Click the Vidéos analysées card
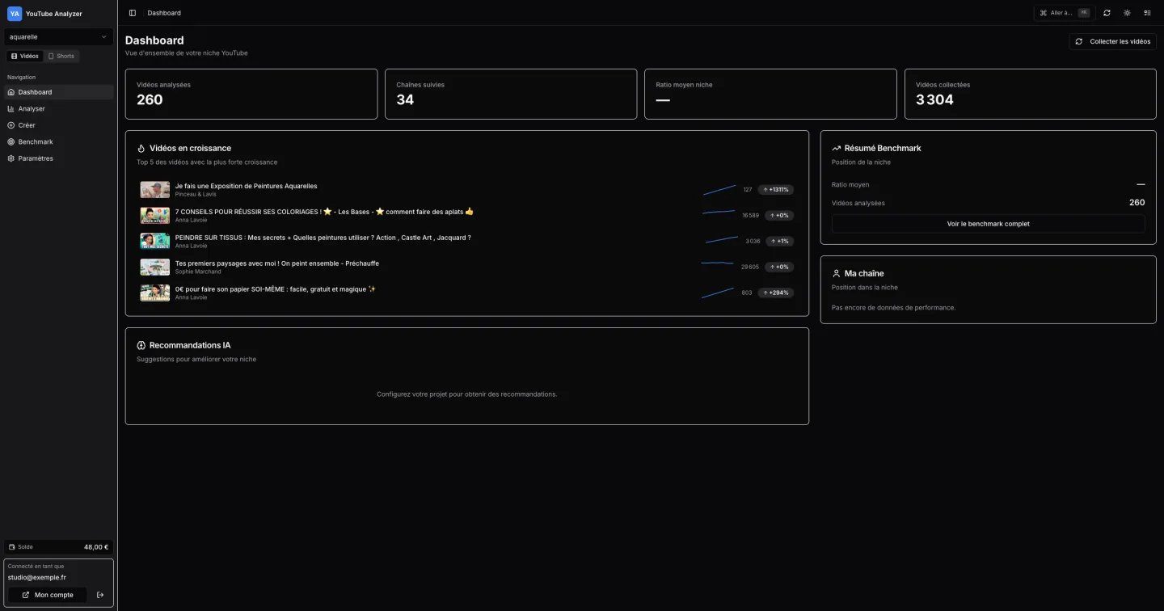Screen dimensions: 1164x611 pyautogui.click(x=251, y=94)
